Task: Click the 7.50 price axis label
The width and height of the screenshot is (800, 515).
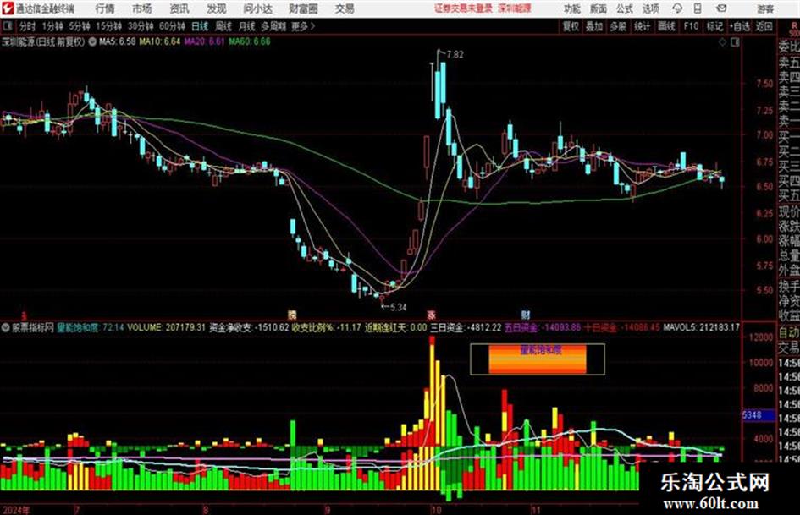Action: pyautogui.click(x=764, y=83)
